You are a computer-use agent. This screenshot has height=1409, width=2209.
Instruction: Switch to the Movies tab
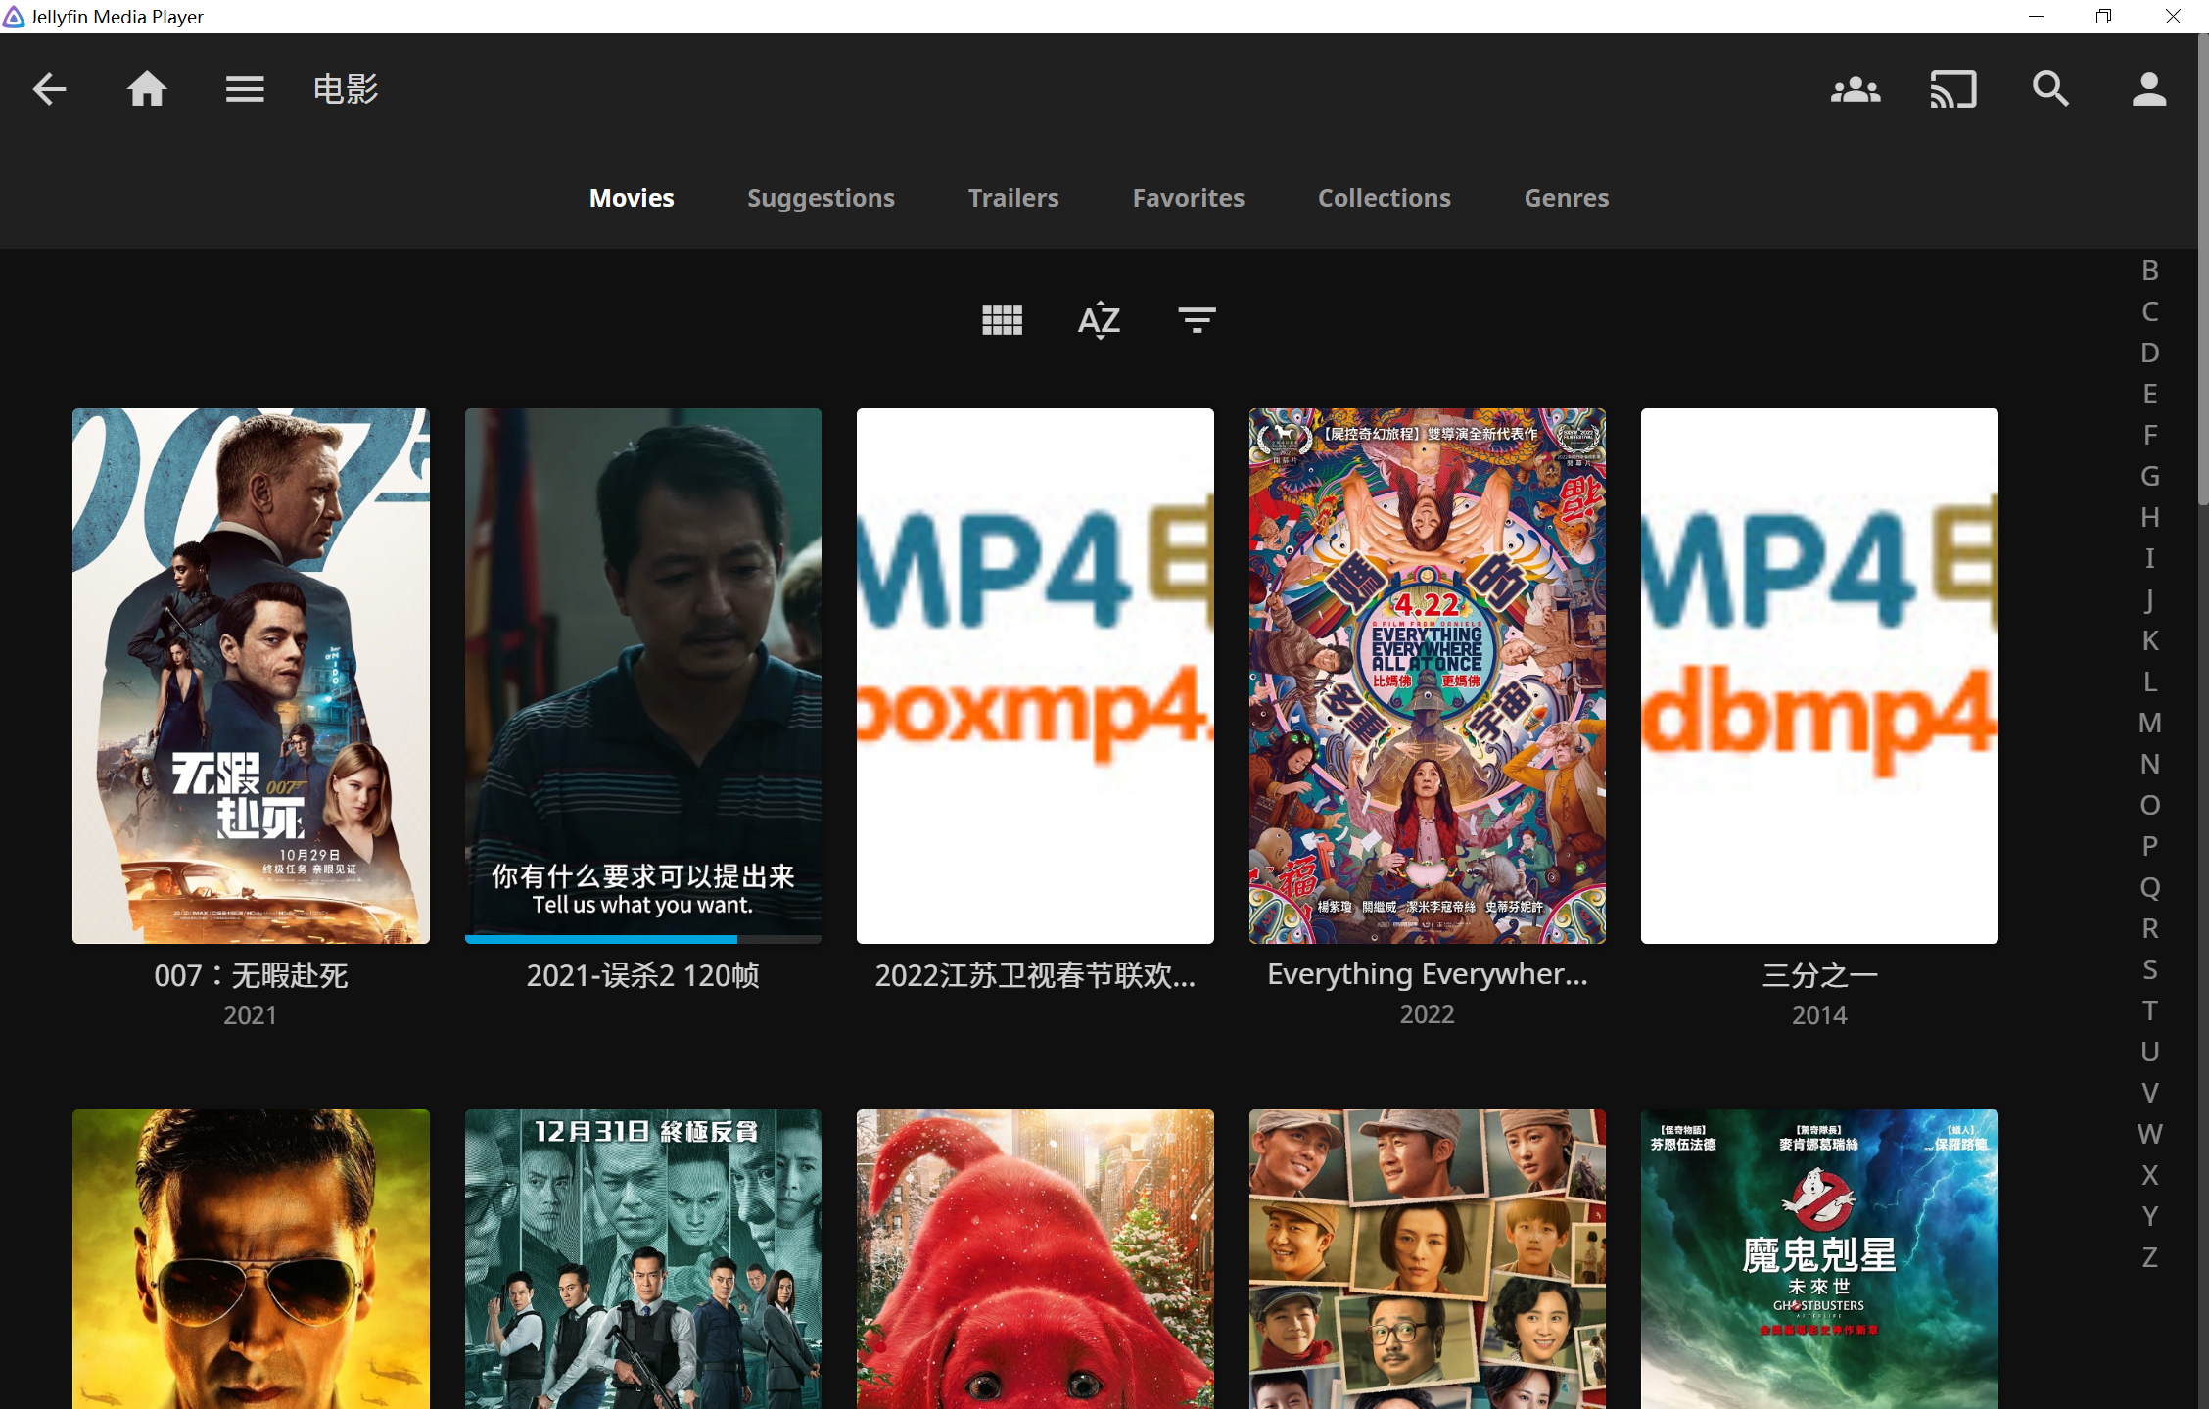[632, 198]
